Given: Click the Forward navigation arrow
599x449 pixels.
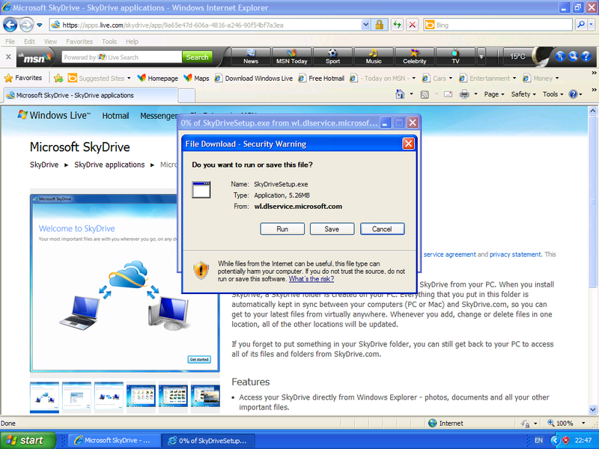Looking at the screenshot, I should [x=26, y=25].
